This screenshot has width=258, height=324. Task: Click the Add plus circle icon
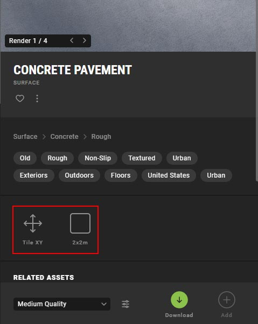click(227, 300)
